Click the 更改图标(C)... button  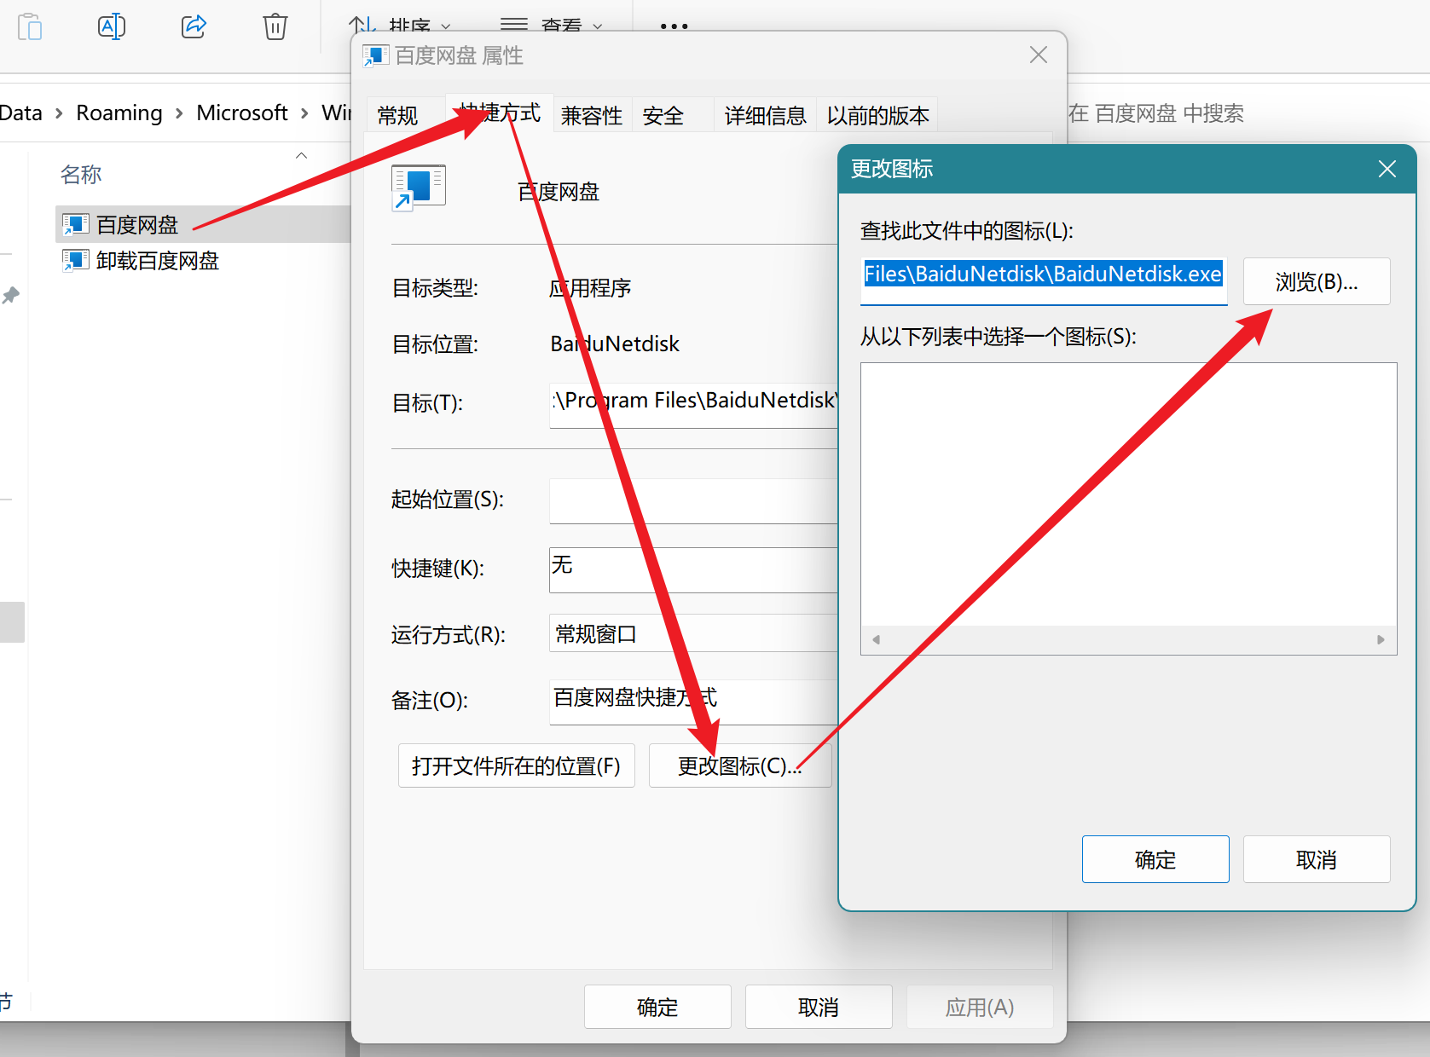[739, 765]
